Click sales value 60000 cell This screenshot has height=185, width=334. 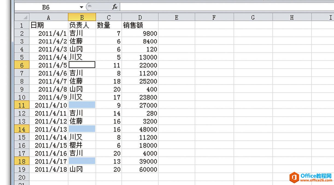point(140,169)
